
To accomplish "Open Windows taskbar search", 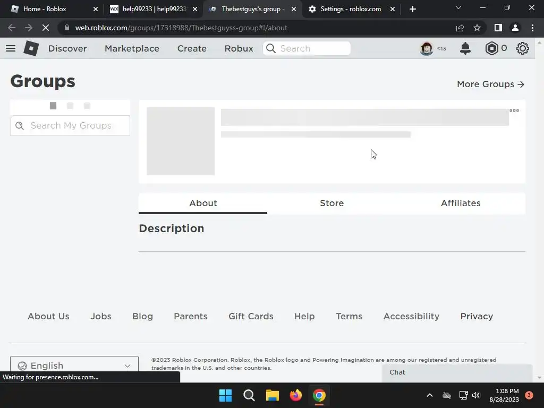I will tap(249, 395).
